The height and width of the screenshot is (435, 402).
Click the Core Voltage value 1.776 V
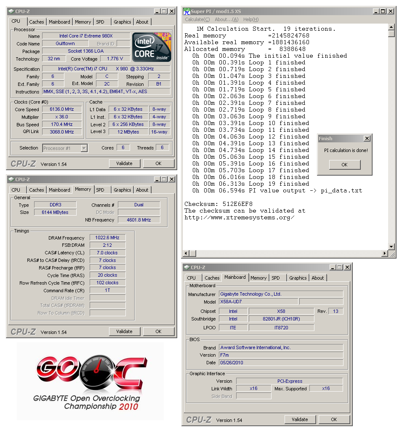tap(115, 59)
